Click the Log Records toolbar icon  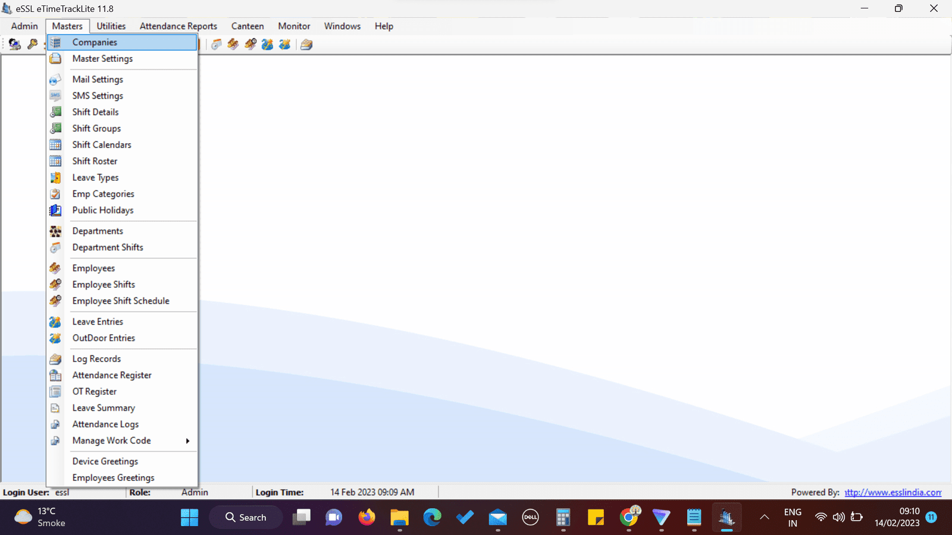[306, 45]
